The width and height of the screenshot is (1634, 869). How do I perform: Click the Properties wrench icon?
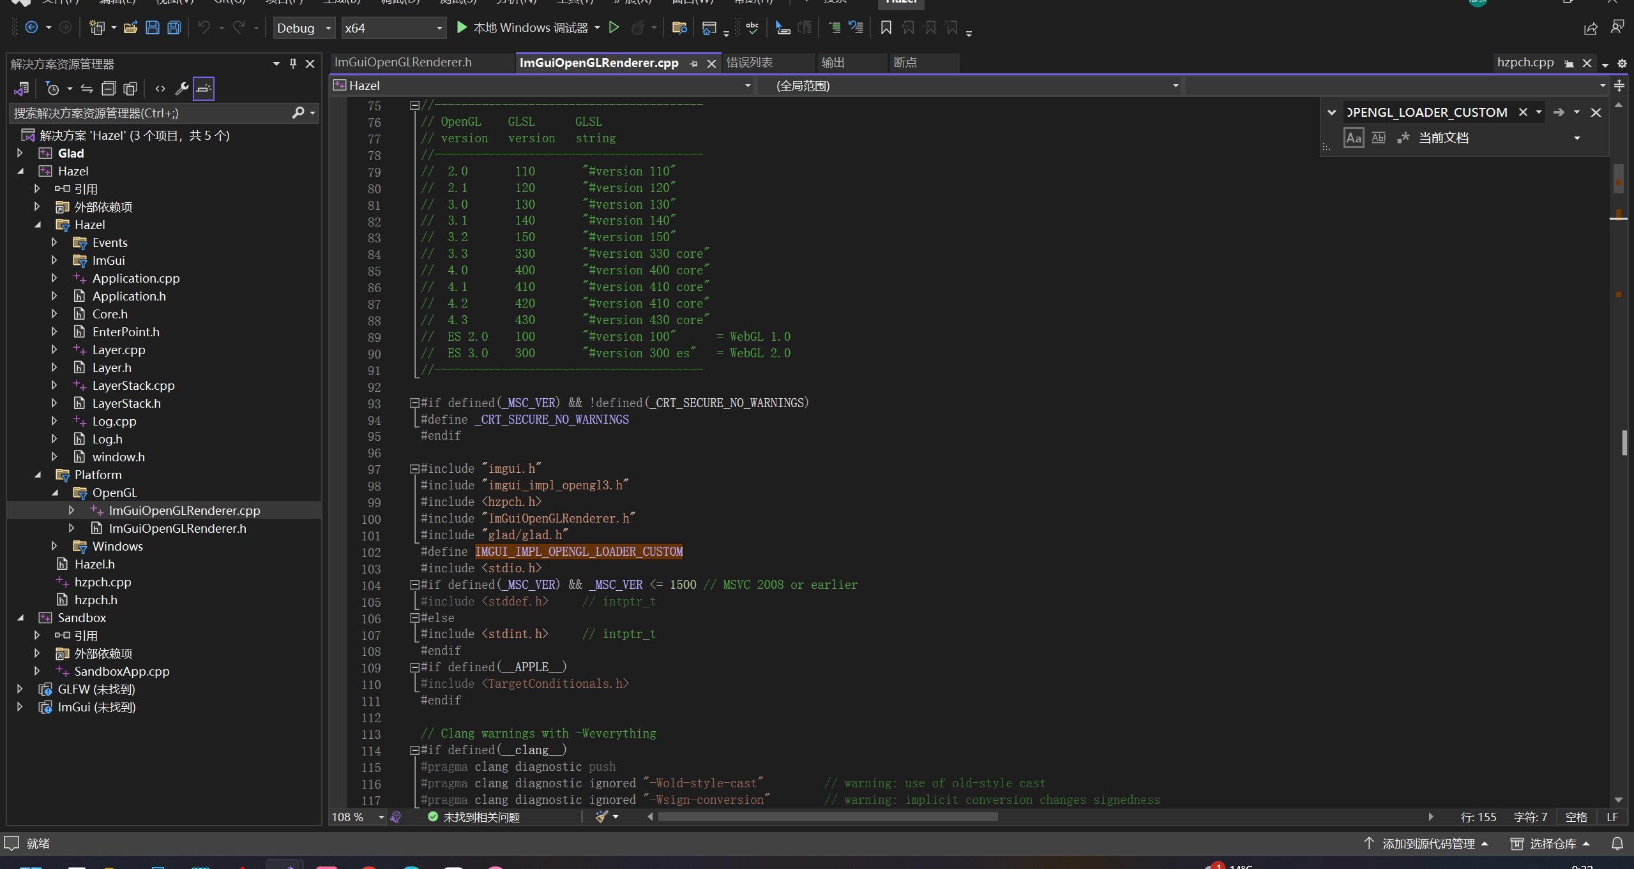(182, 89)
